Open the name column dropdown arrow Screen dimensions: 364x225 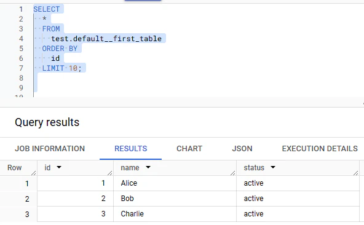[x=148, y=167]
